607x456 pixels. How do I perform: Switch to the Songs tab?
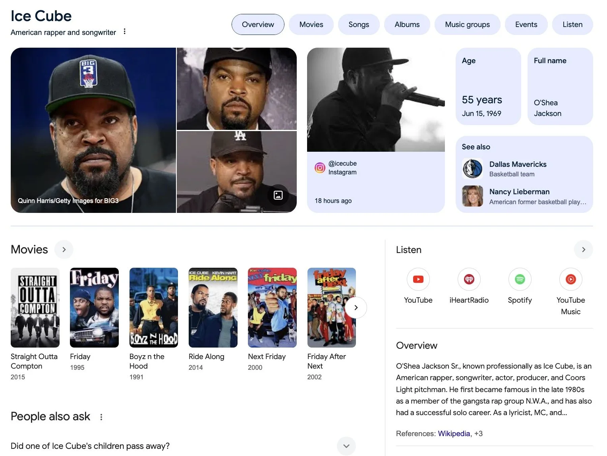359,25
